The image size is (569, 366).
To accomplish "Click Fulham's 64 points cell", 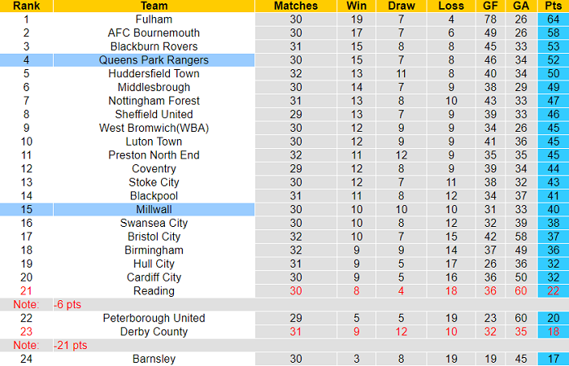I will pos(554,19).
